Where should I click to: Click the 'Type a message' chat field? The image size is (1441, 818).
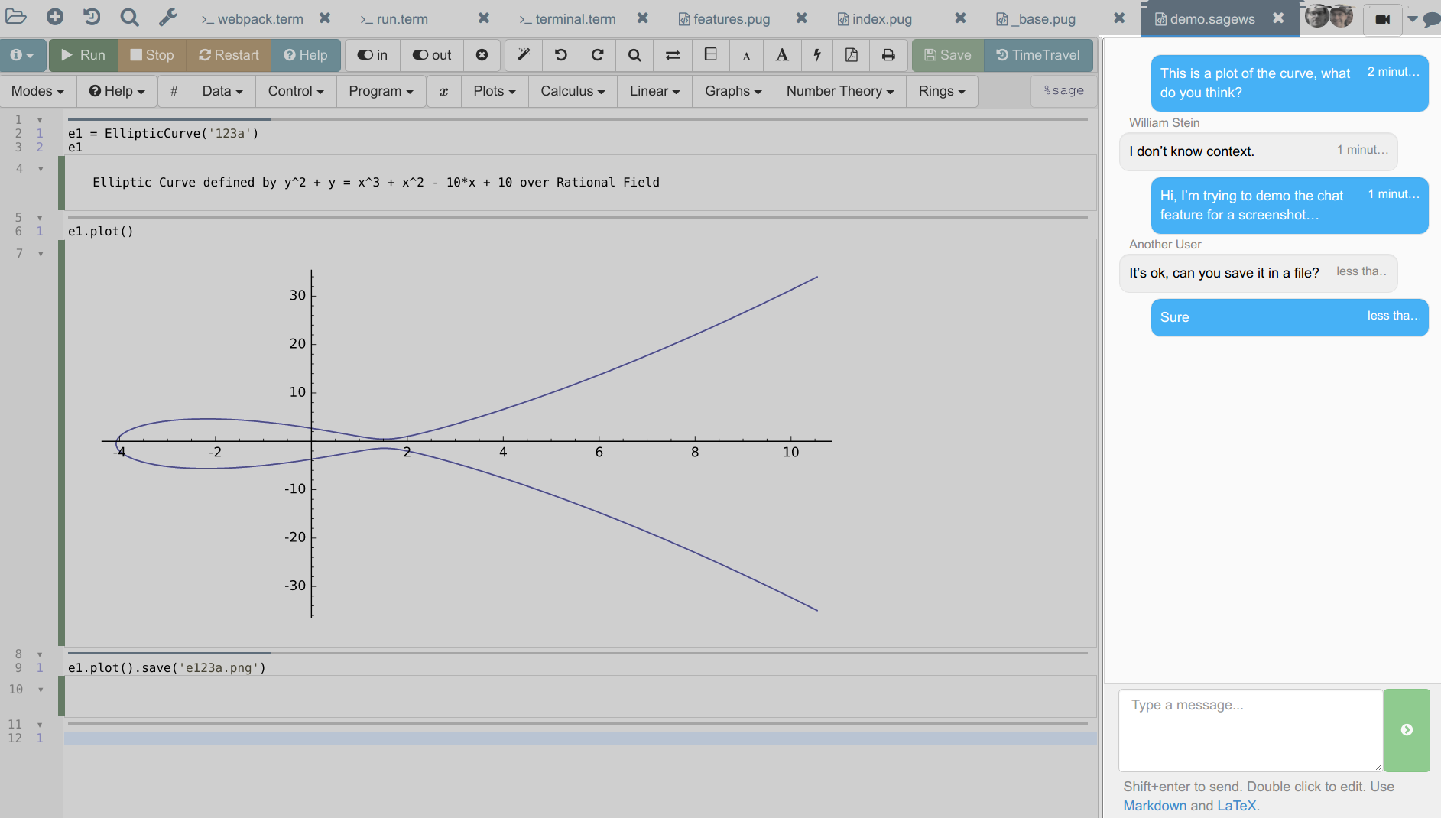coord(1250,729)
